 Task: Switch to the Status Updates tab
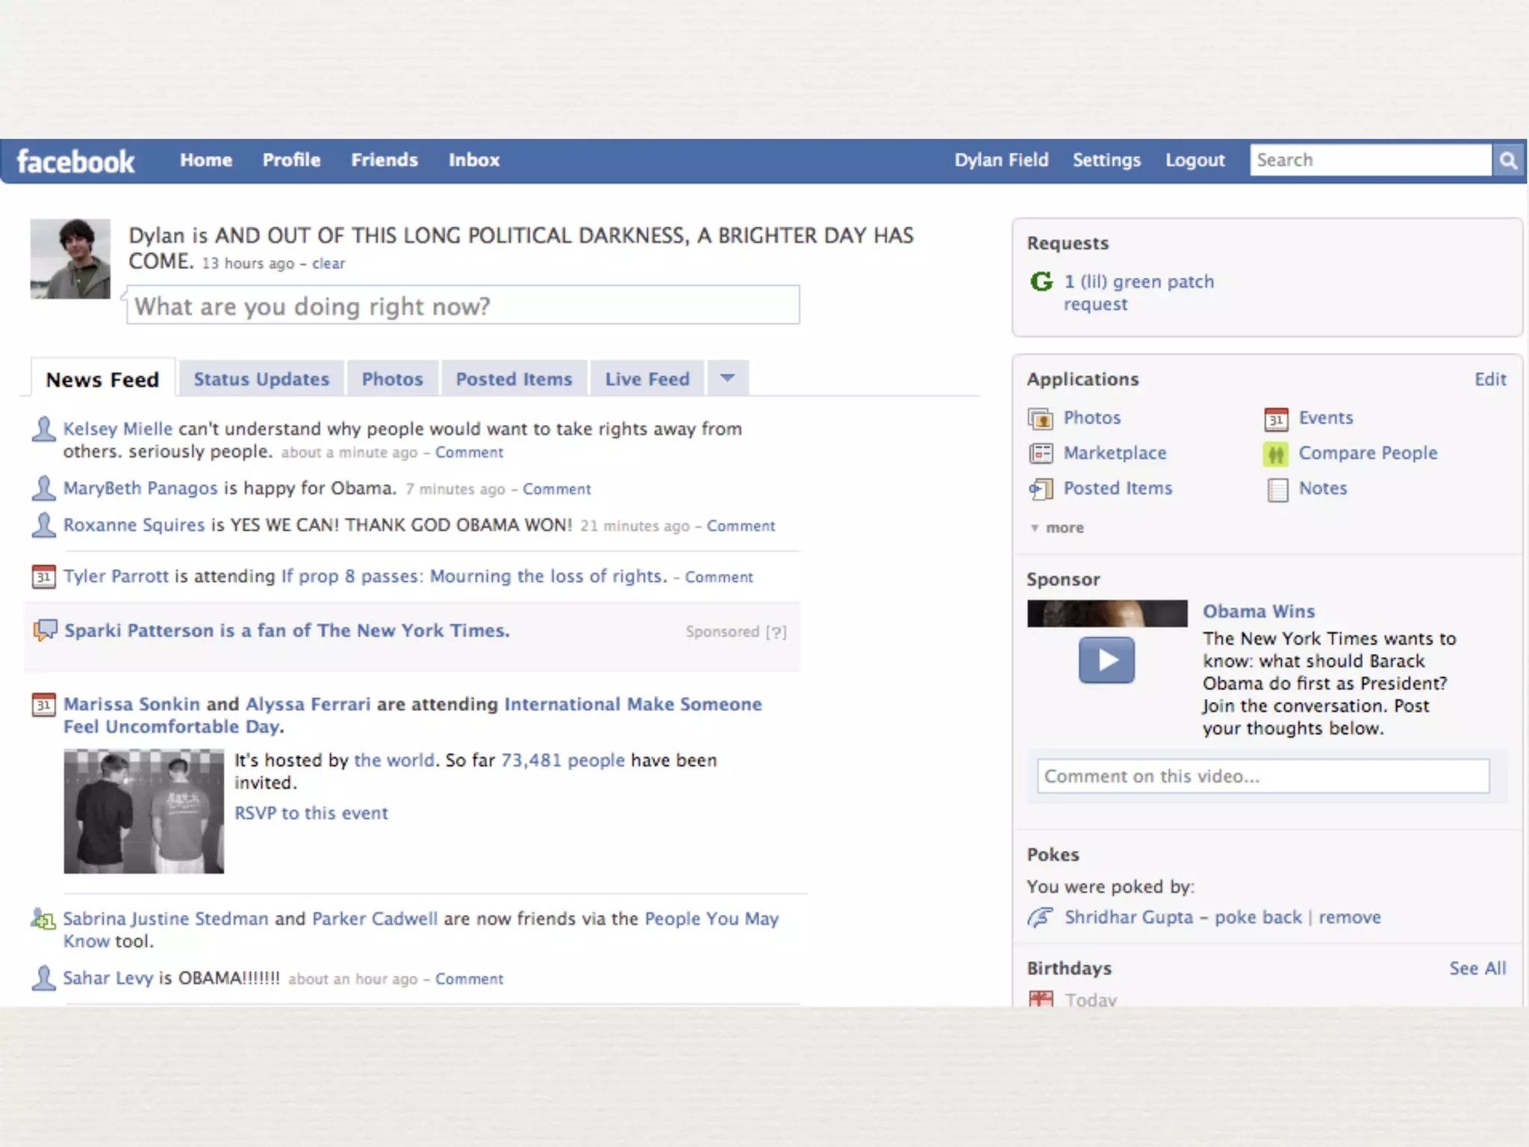click(x=261, y=379)
